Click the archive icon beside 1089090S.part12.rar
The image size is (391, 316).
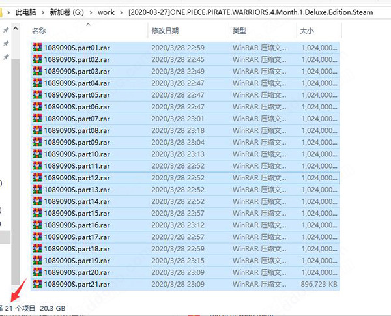click(x=37, y=177)
